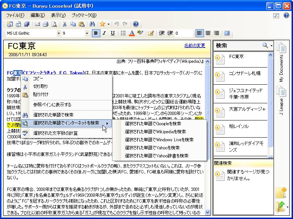
Task: Click the checkmark window icon in menu bar
Action: tap(276, 16)
